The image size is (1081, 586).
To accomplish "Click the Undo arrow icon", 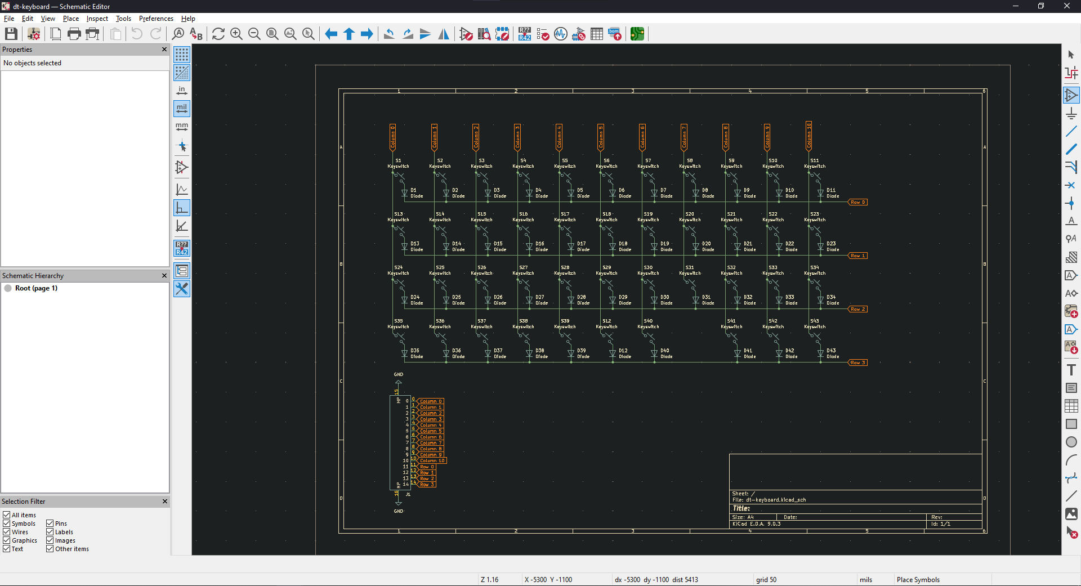I will coord(137,34).
